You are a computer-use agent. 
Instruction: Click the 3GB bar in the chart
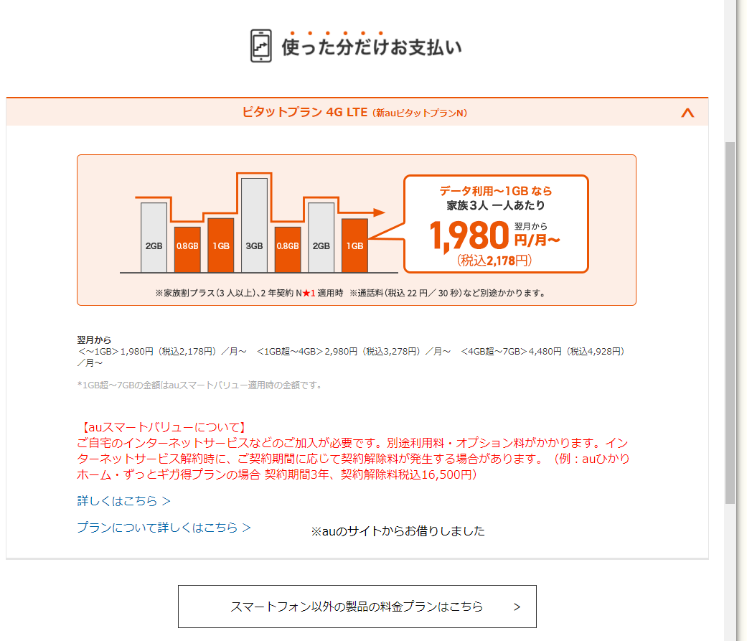255,225
